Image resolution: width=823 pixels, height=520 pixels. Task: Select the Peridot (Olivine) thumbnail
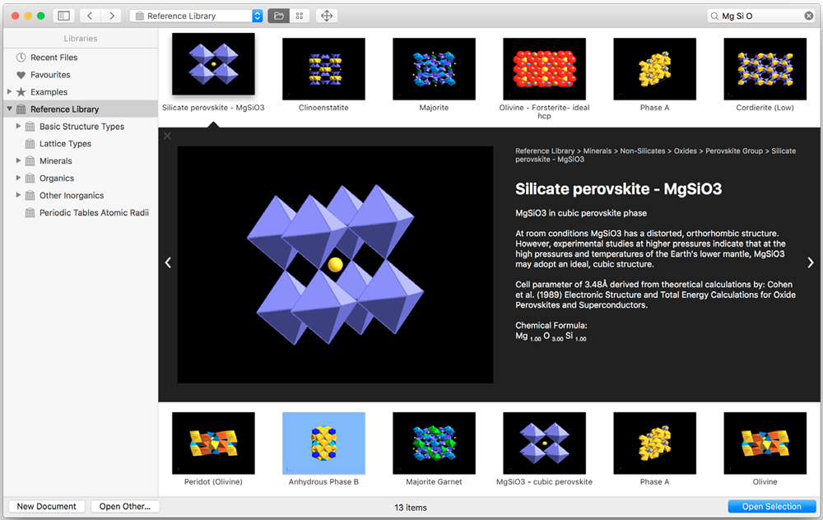point(213,443)
